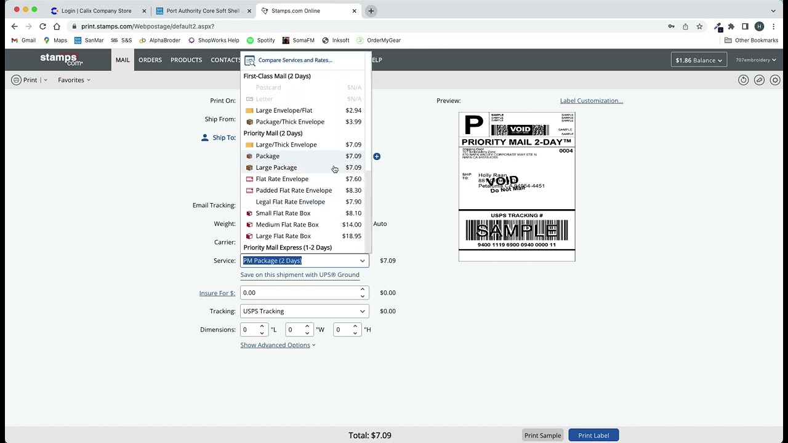This screenshot has height=443, width=788.
Task: Select Priority Mail Package option
Action: 304,156
